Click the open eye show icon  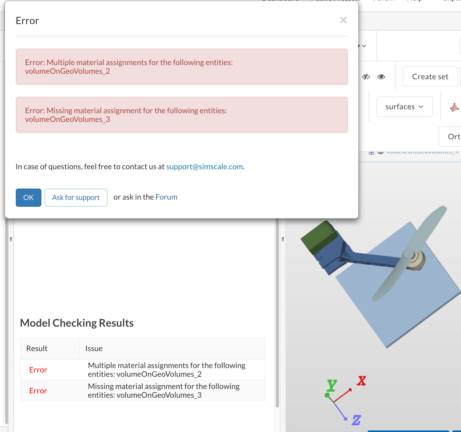[381, 77]
